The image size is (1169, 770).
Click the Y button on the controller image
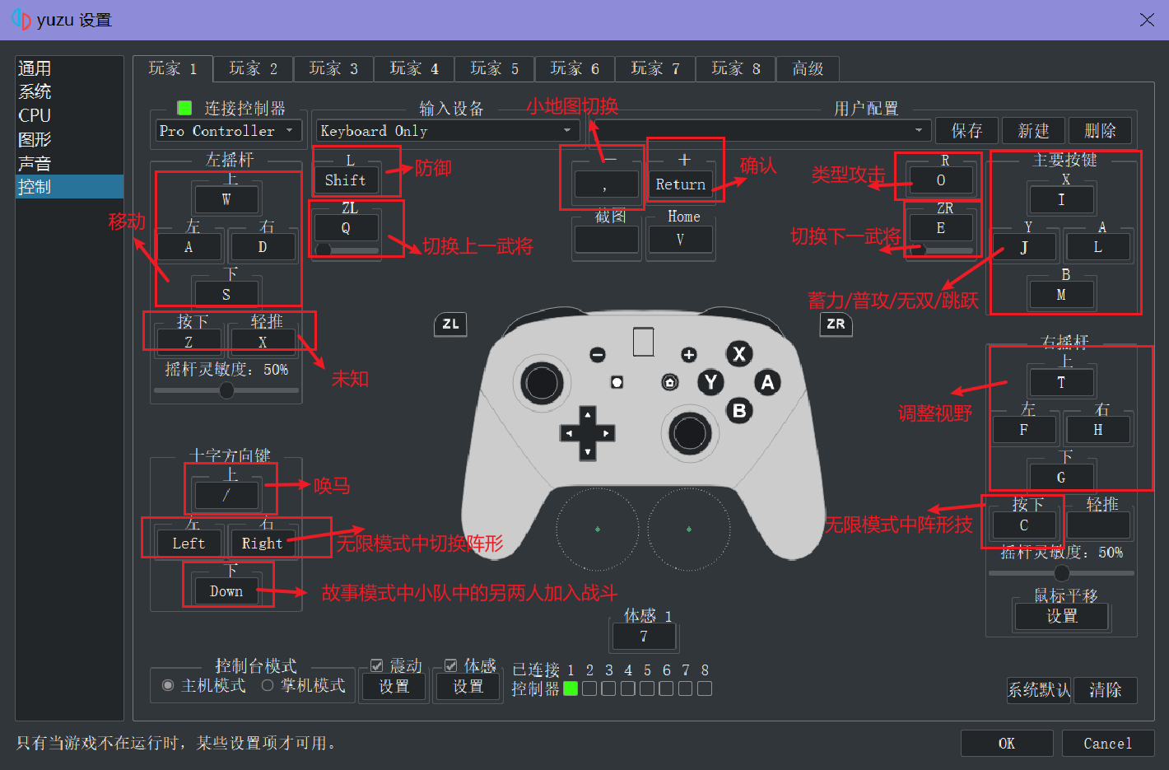click(x=711, y=382)
